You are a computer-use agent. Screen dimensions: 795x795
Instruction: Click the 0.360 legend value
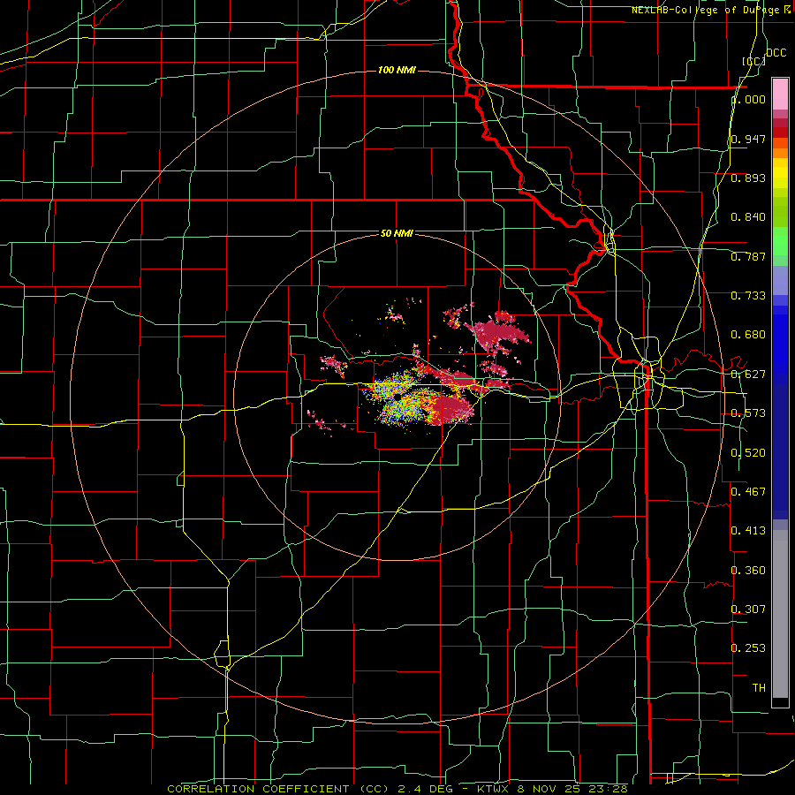pyautogui.click(x=748, y=571)
